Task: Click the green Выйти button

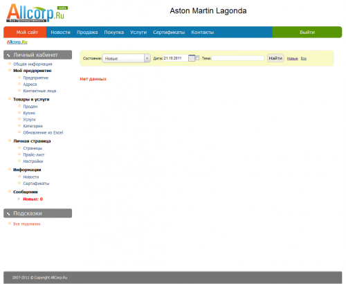Action: pyautogui.click(x=307, y=32)
